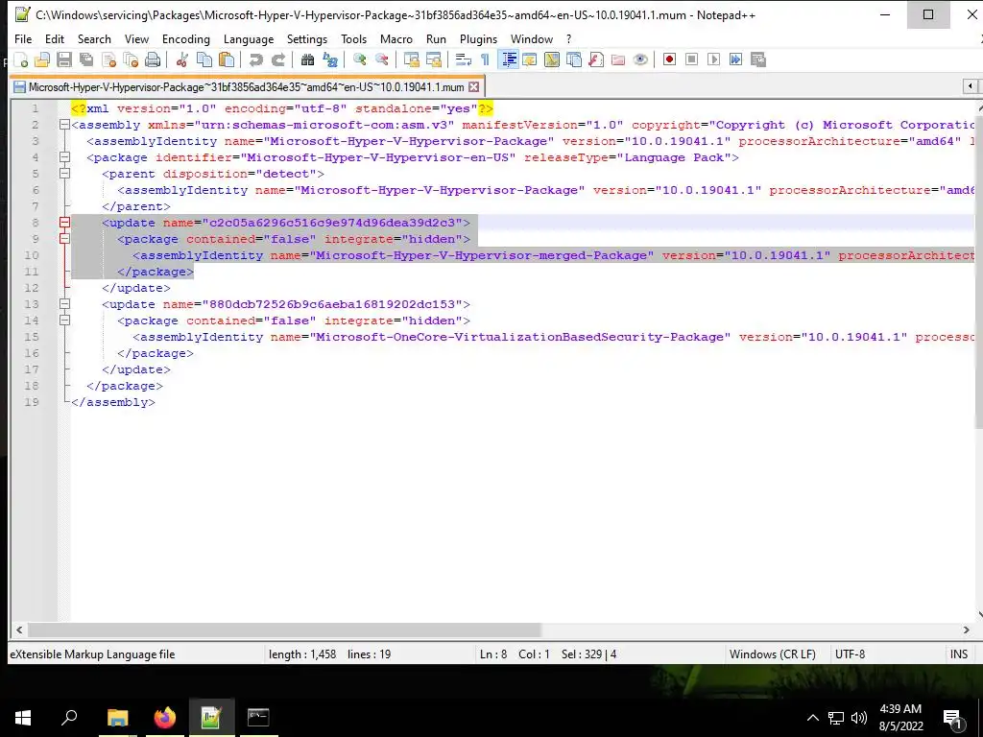Image resolution: width=983 pixels, height=737 pixels.
Task: Open the Macro menu
Action: pyautogui.click(x=396, y=38)
